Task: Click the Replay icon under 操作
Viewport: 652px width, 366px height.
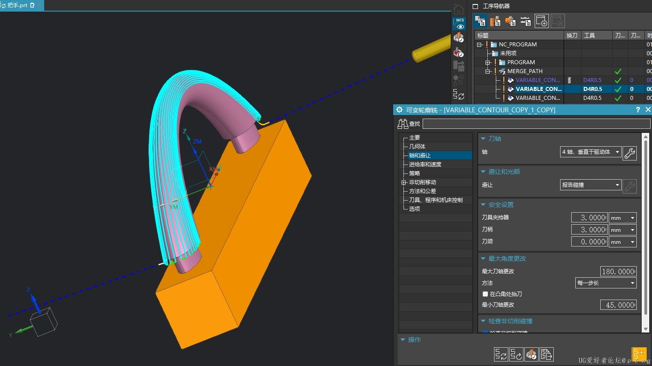Action: (516, 354)
